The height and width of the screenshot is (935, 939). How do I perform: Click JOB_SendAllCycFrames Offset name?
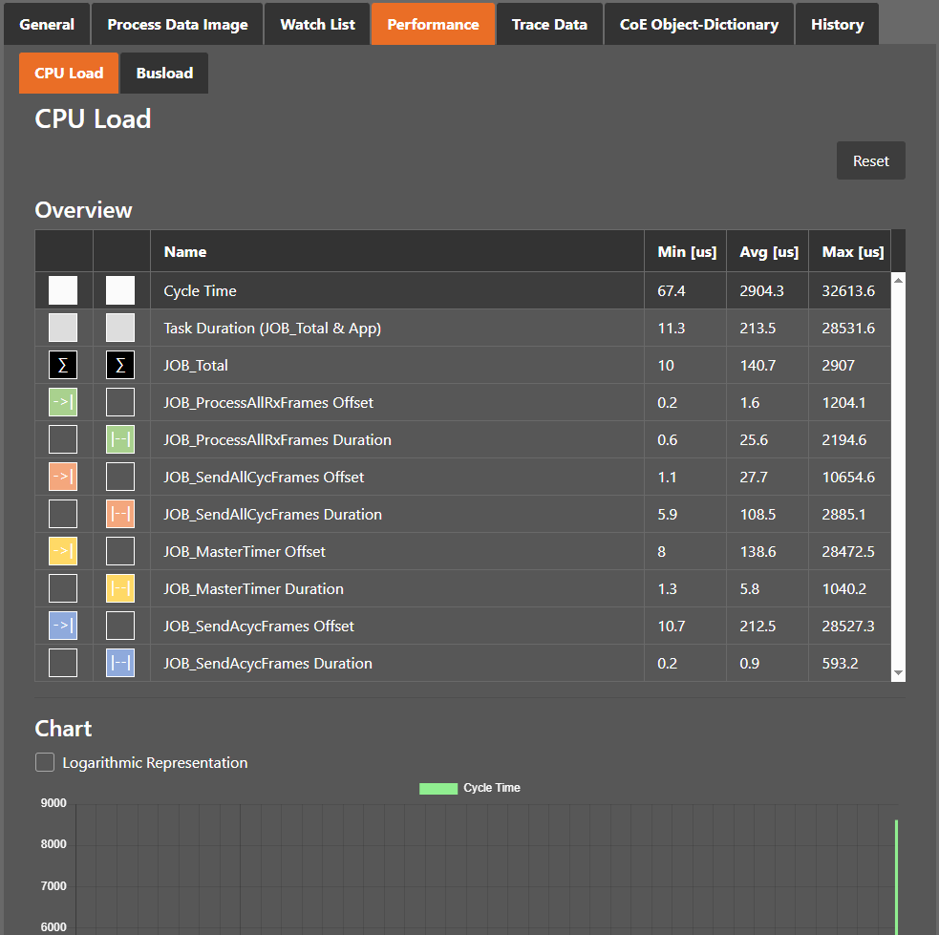click(x=264, y=478)
